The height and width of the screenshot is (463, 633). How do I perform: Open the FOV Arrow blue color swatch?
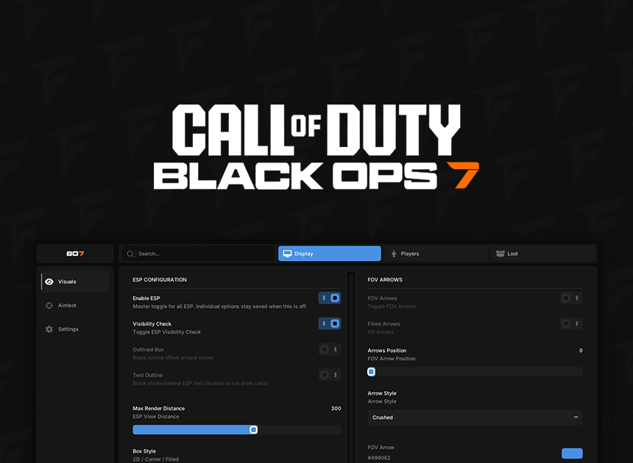click(572, 453)
